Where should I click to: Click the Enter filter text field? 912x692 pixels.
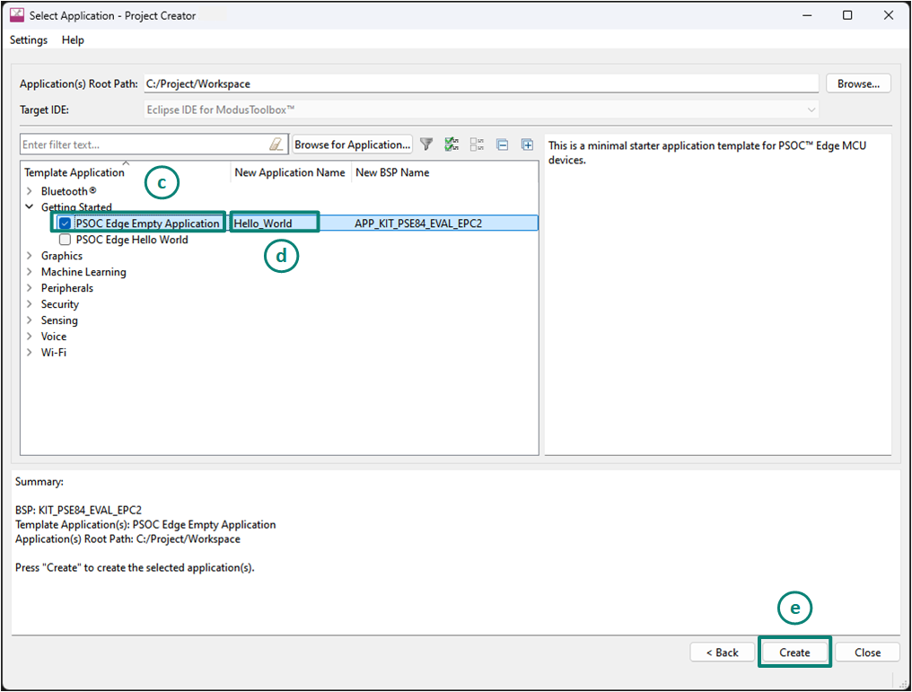(144, 145)
